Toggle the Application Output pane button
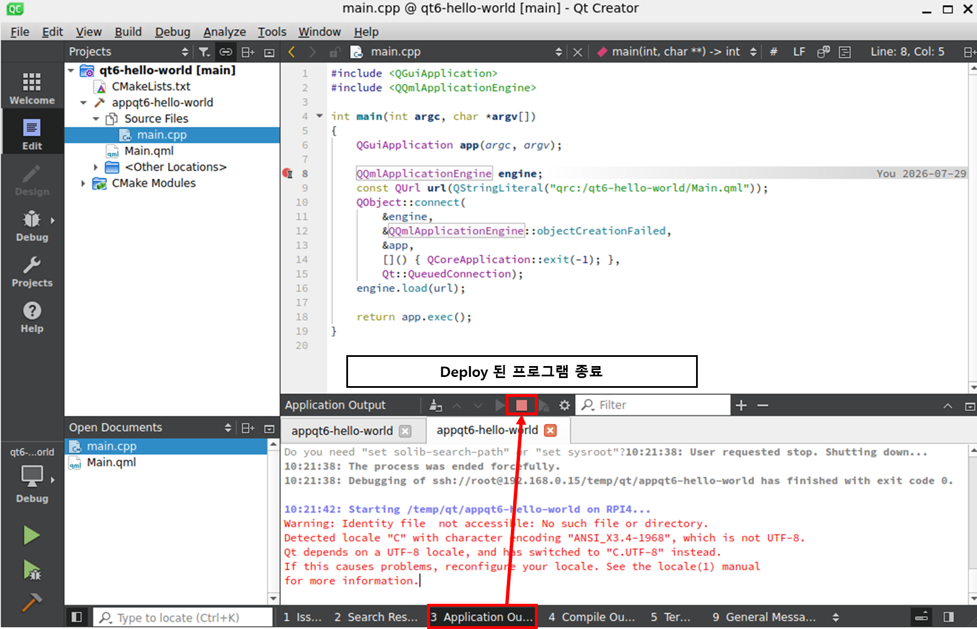The image size is (977, 629). (482, 617)
